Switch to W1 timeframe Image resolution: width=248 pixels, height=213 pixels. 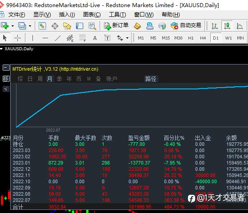tap(228, 38)
